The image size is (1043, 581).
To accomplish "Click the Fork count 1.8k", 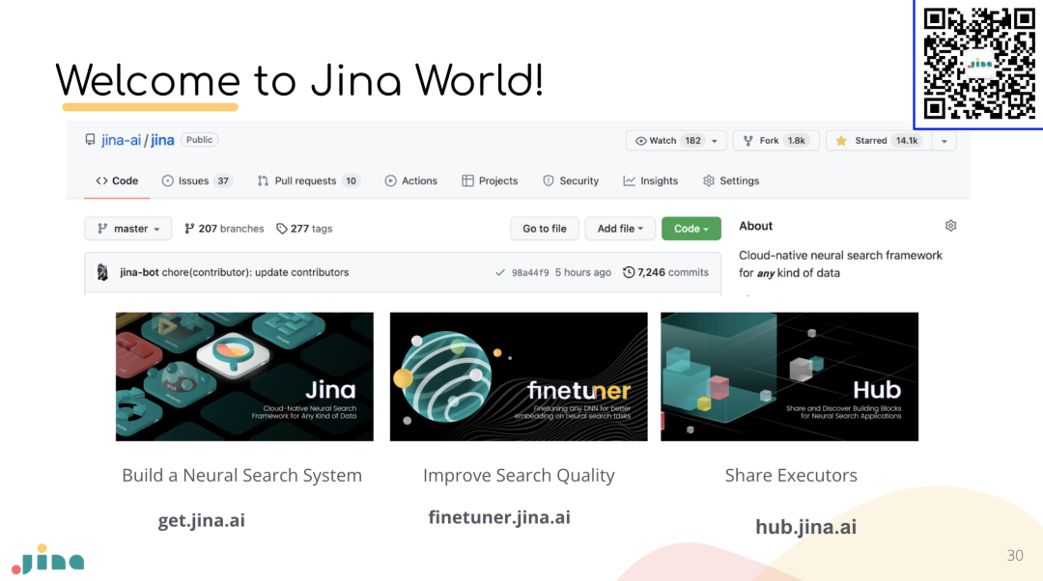I will pyautogui.click(x=796, y=141).
